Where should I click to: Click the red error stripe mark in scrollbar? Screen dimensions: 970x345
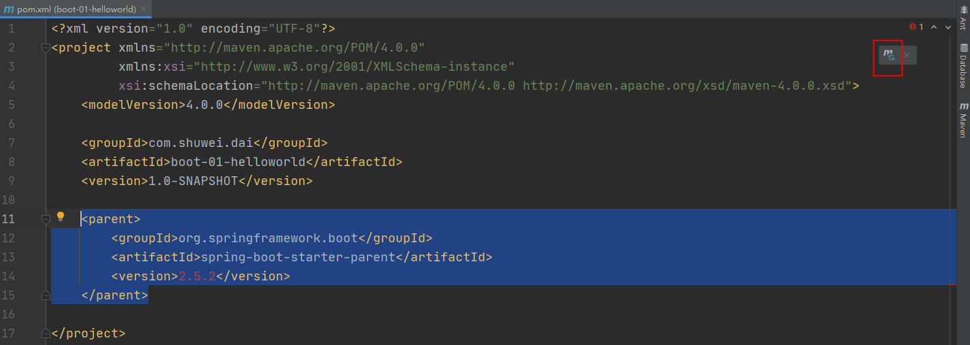click(952, 285)
